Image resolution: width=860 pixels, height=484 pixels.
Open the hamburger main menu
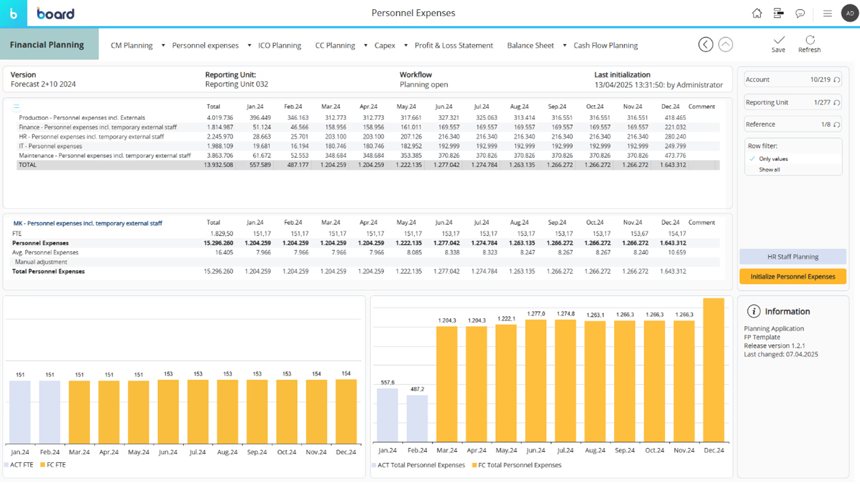[x=827, y=13]
